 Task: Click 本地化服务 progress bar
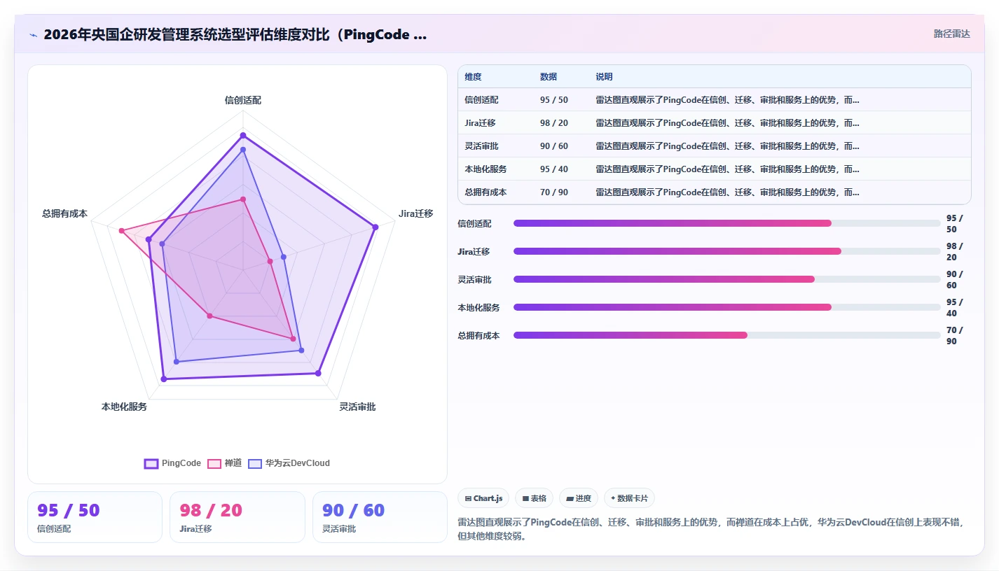(727, 307)
